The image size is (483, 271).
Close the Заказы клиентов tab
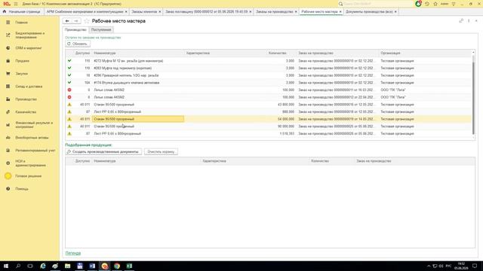[159, 12]
